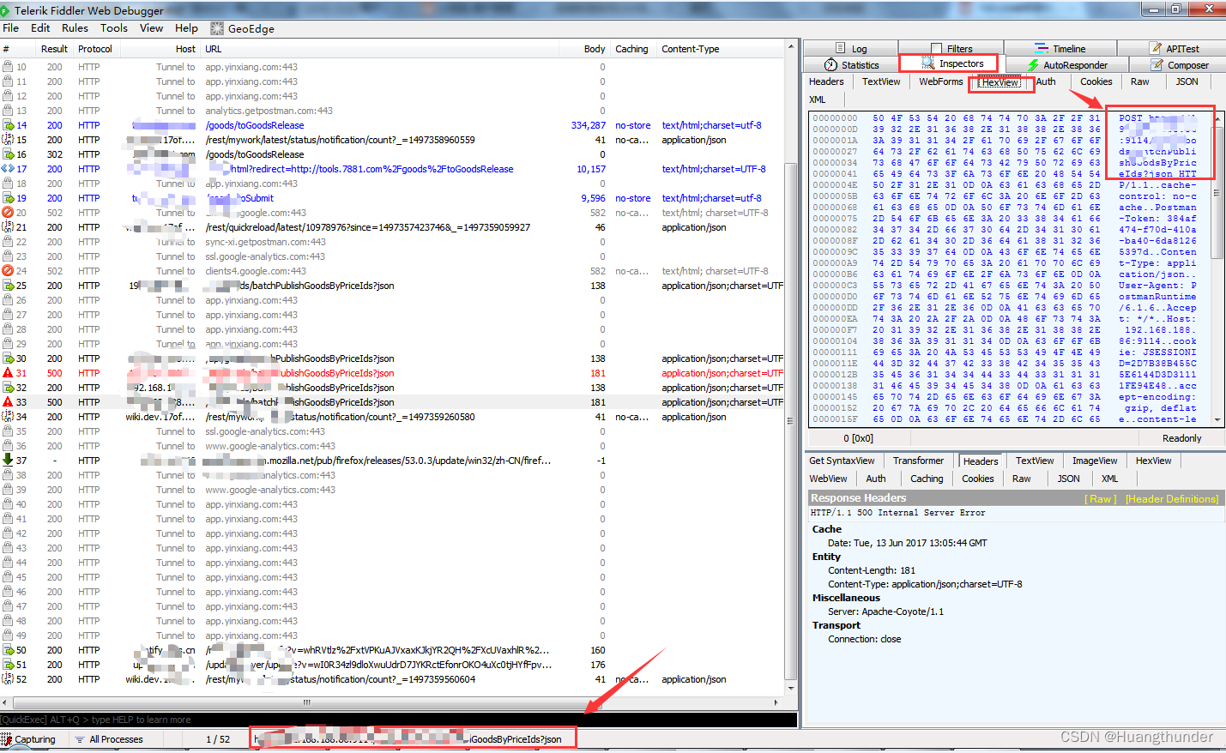This screenshot has height=753, width=1226.
Task: Toggle the Capturing status button
Action: coord(30,739)
